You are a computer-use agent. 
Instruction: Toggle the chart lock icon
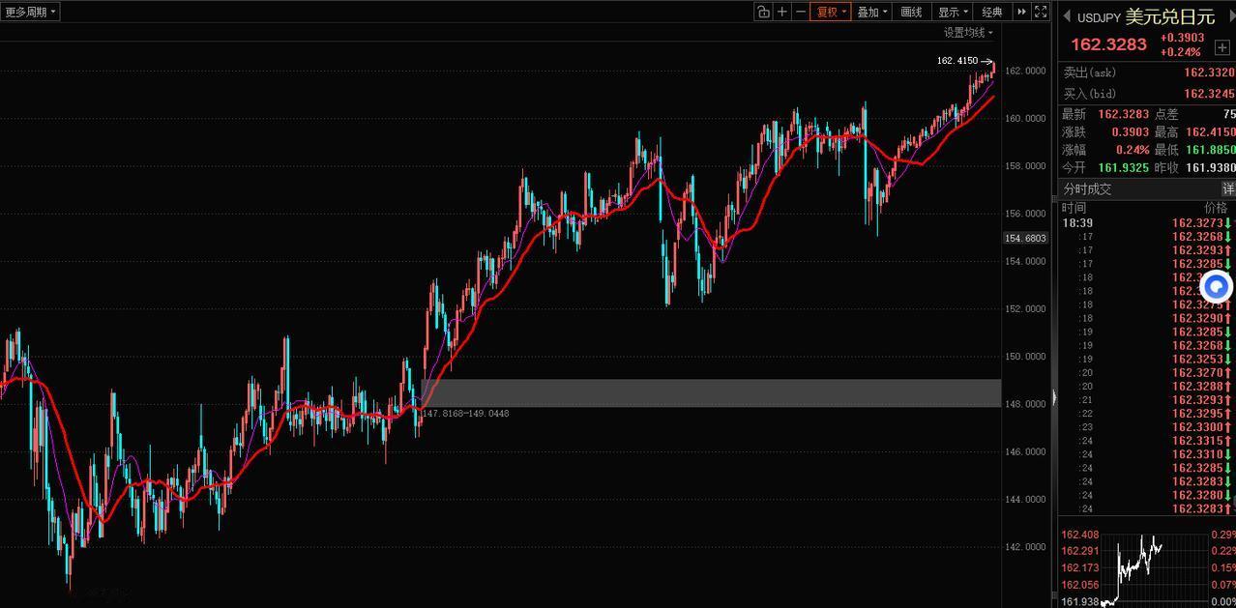pyautogui.click(x=764, y=12)
